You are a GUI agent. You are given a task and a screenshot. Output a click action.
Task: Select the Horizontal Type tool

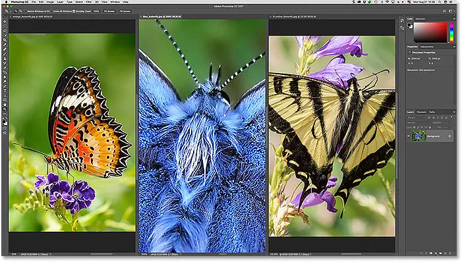coord(5,91)
